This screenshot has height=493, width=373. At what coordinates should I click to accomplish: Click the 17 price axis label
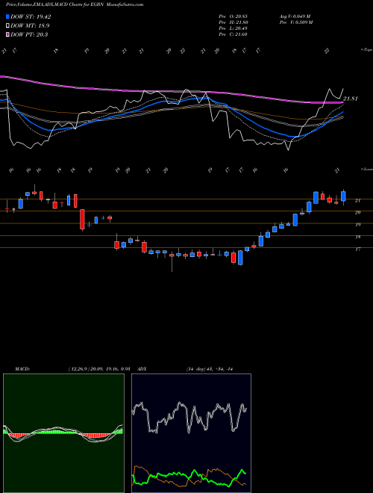coord(357,249)
